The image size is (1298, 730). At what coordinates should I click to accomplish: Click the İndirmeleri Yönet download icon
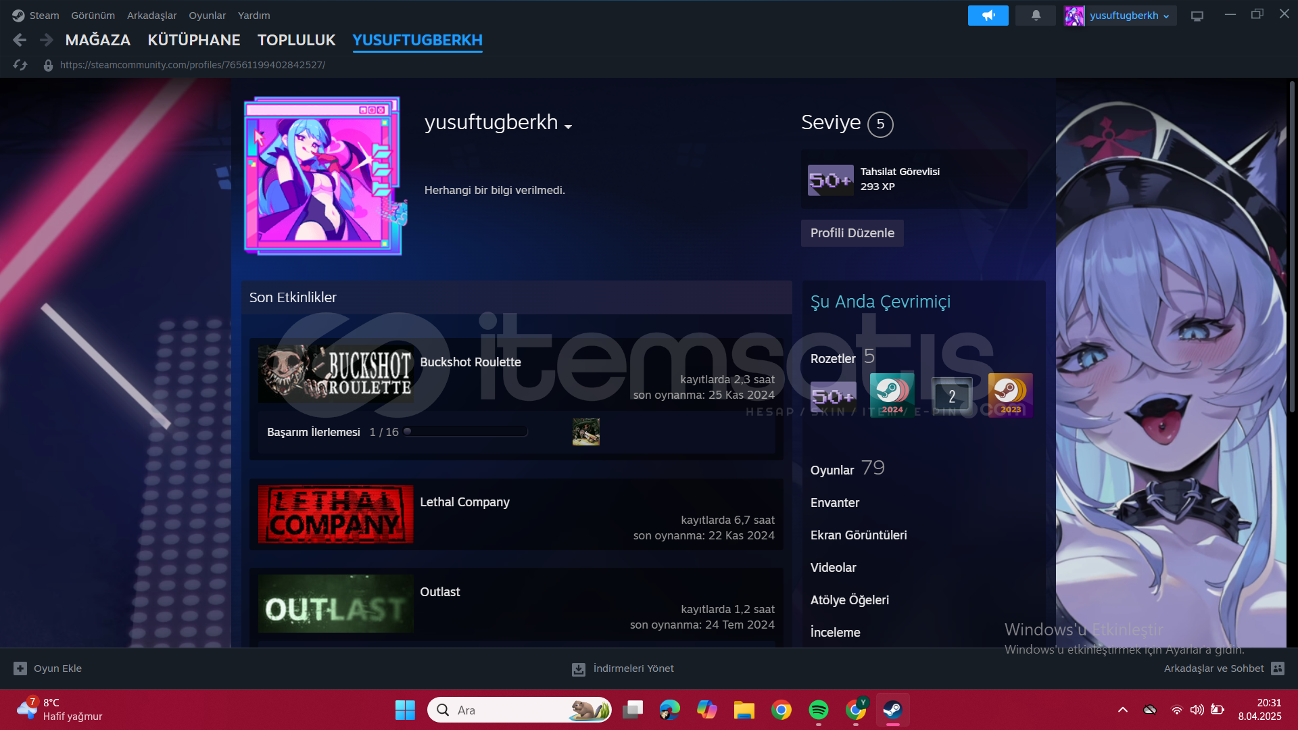(579, 669)
